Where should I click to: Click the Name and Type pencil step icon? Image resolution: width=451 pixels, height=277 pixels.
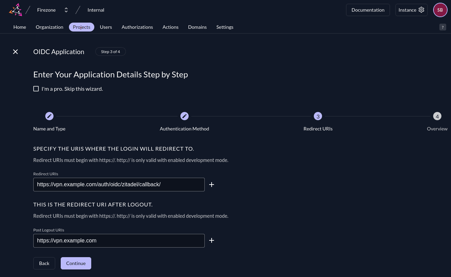49,116
